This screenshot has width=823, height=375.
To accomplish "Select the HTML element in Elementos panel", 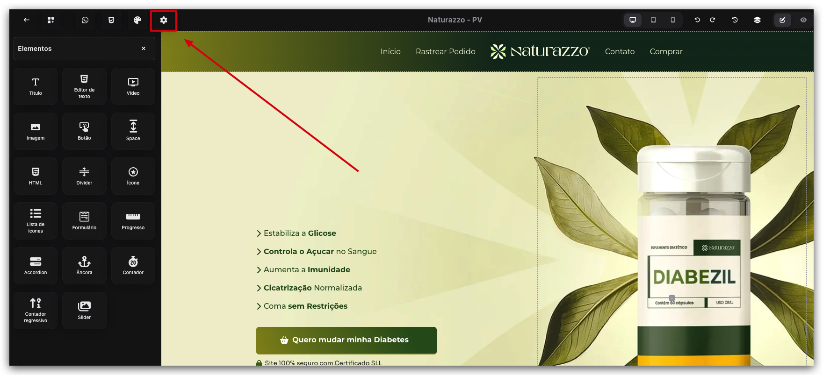I will (x=36, y=176).
